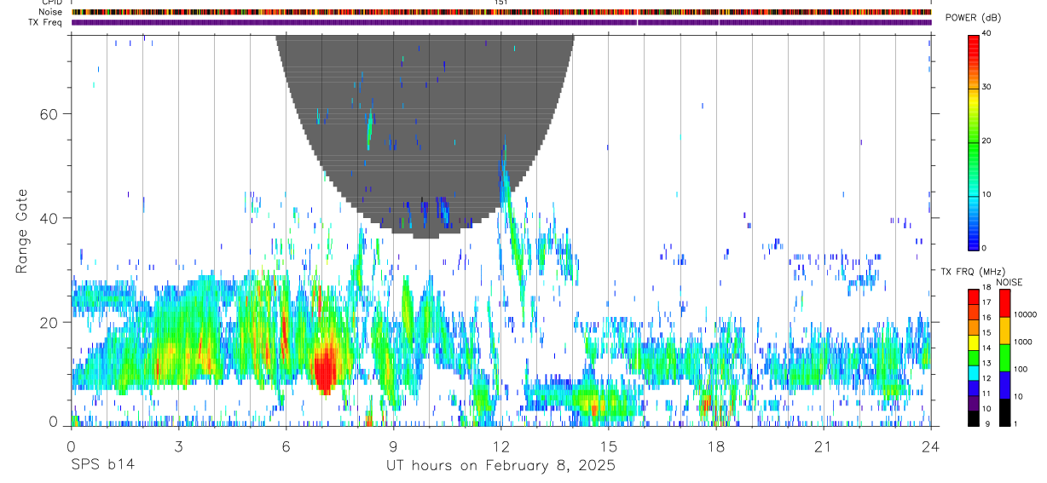Click the gray no-data dome region in plot
This screenshot has height=483, width=1047.
point(425,136)
